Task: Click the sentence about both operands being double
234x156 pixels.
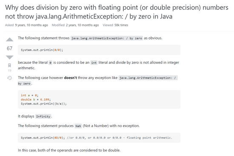Action: tap(69, 150)
